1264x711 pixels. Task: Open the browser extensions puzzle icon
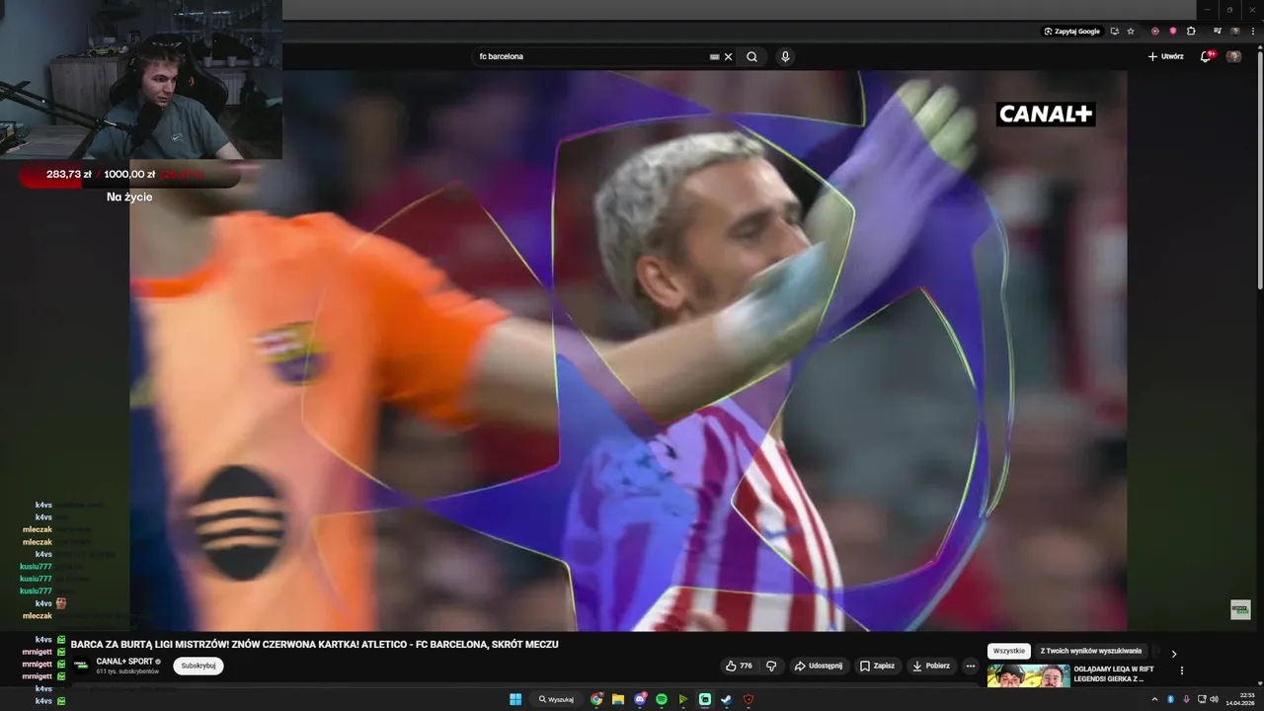pos(1191,31)
